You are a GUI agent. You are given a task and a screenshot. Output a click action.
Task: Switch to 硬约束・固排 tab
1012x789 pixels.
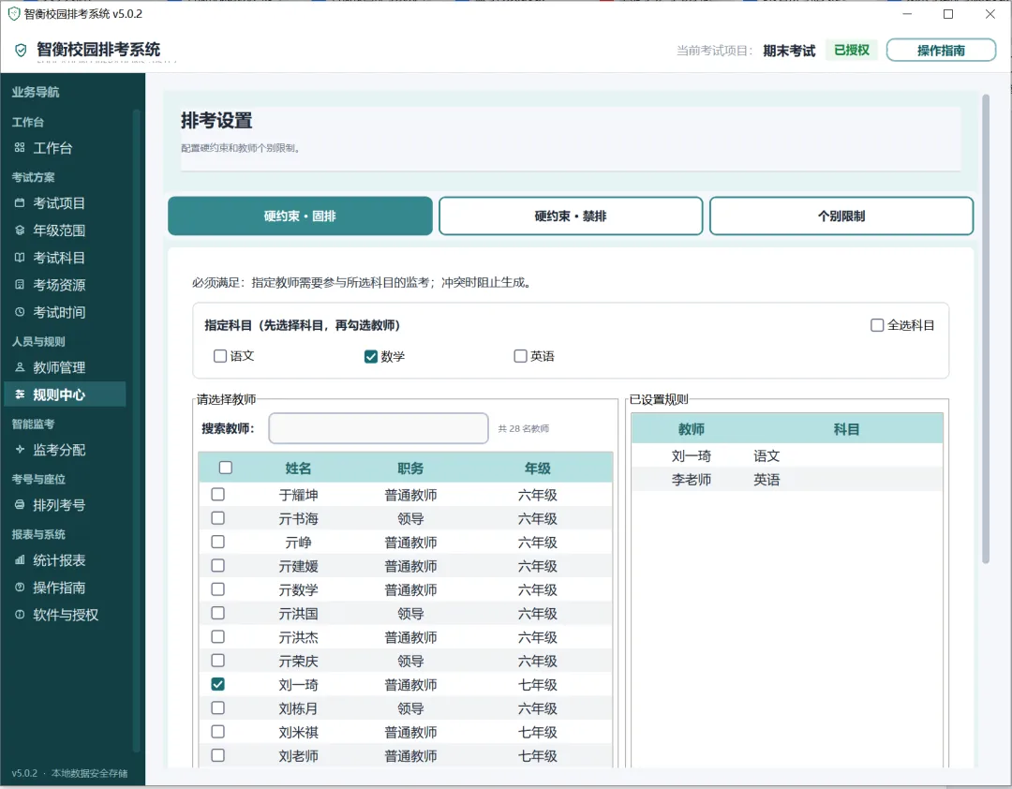(x=300, y=216)
